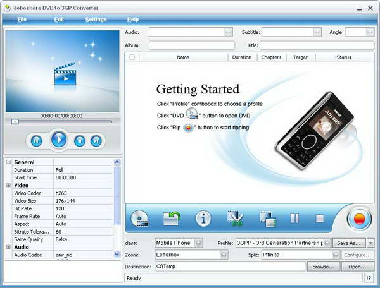This screenshot has height=288, width=380.
Task: Click the open folder icon in toolbar
Action: (172, 219)
